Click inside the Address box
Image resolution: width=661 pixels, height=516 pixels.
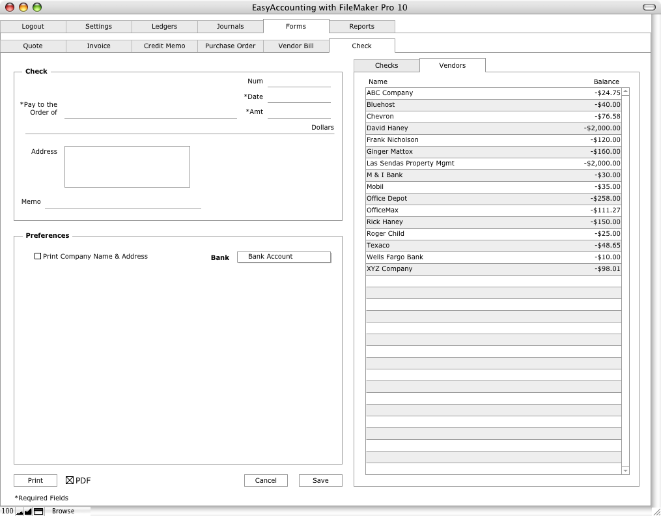(127, 167)
